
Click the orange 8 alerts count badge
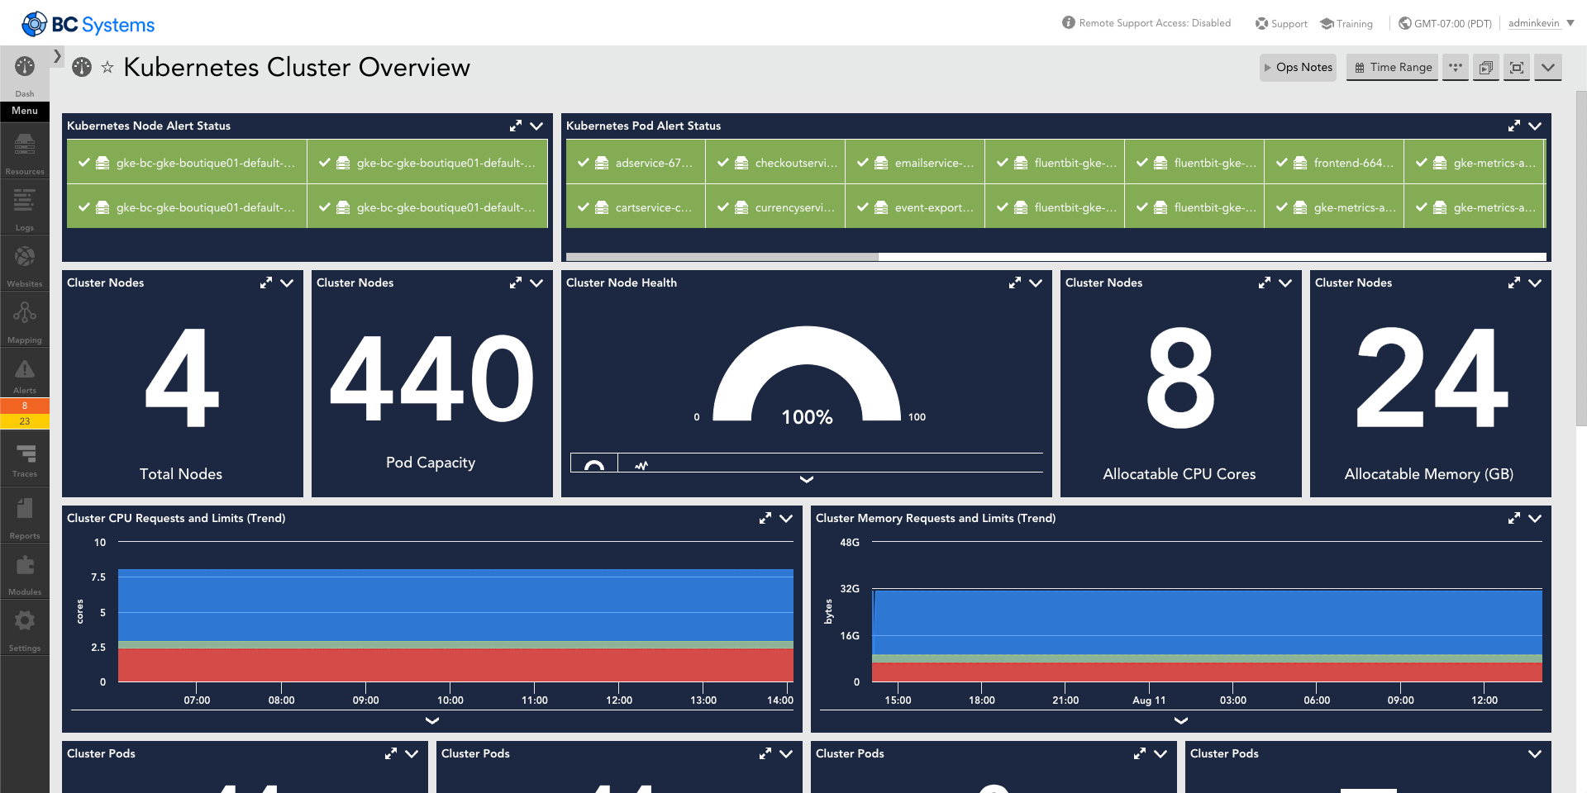pyautogui.click(x=25, y=406)
